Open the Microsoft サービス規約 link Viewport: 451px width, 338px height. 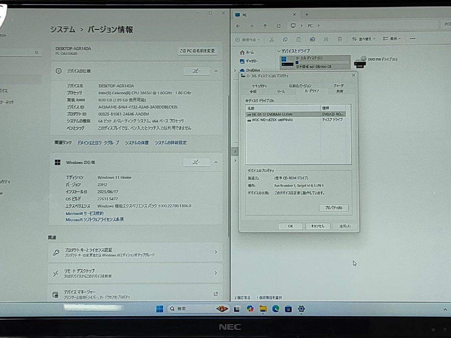coord(85,213)
